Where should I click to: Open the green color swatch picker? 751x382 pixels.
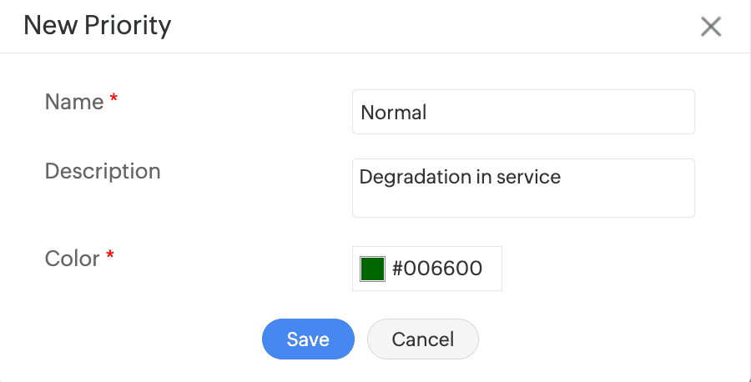[x=372, y=269]
